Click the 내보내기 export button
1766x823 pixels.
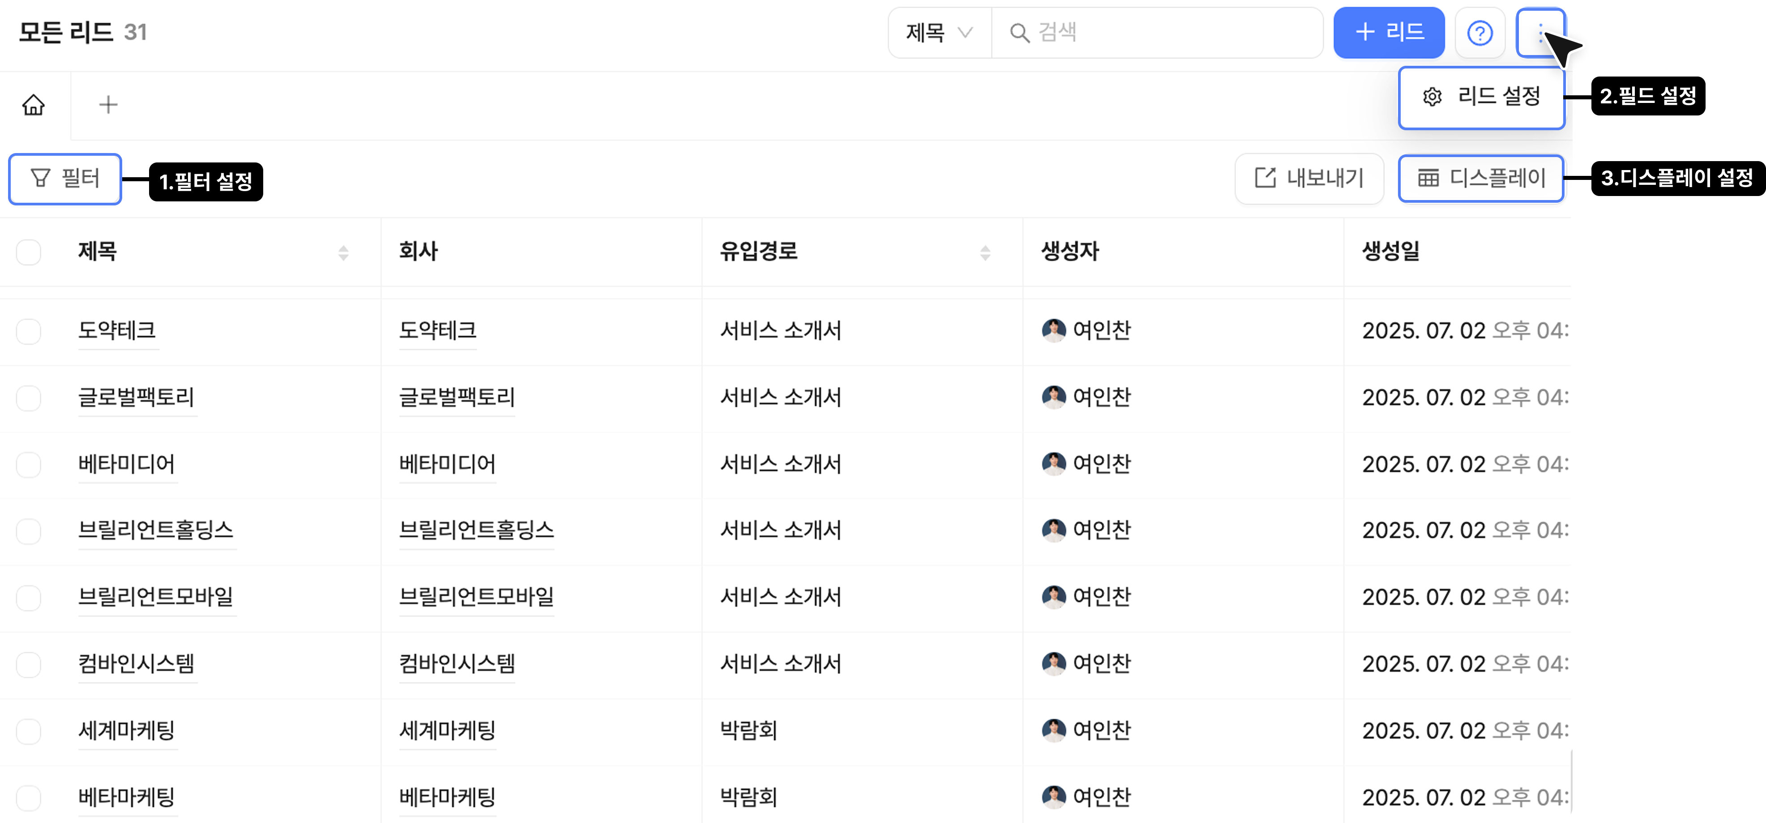click(1309, 179)
